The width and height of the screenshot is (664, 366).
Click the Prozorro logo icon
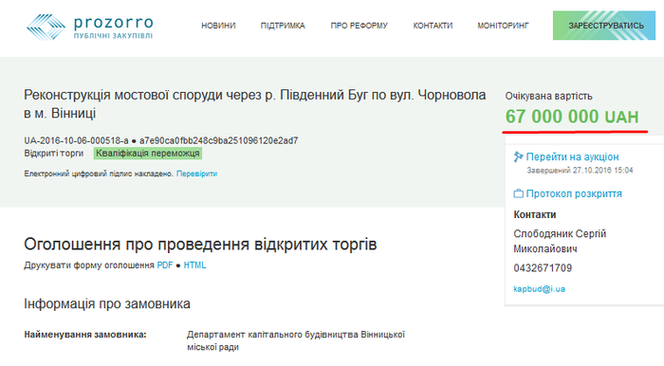coord(46,27)
